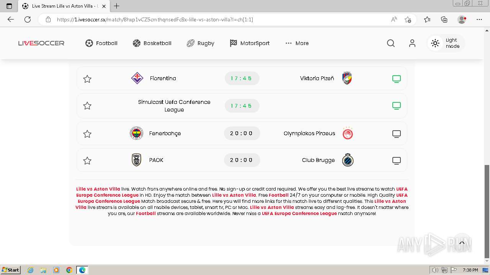
Task: Star the Simulcast Uefa Conference League row
Action: point(87,106)
